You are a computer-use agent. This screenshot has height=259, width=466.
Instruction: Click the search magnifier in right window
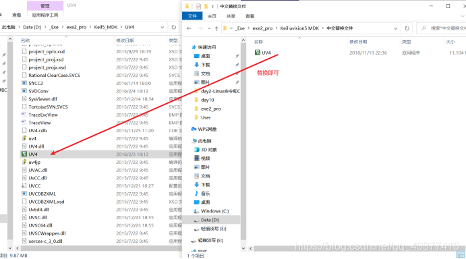point(424,28)
